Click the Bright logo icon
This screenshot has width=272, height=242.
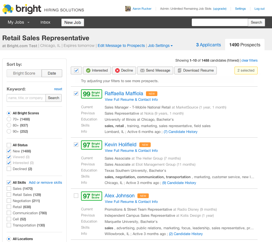(8, 9)
